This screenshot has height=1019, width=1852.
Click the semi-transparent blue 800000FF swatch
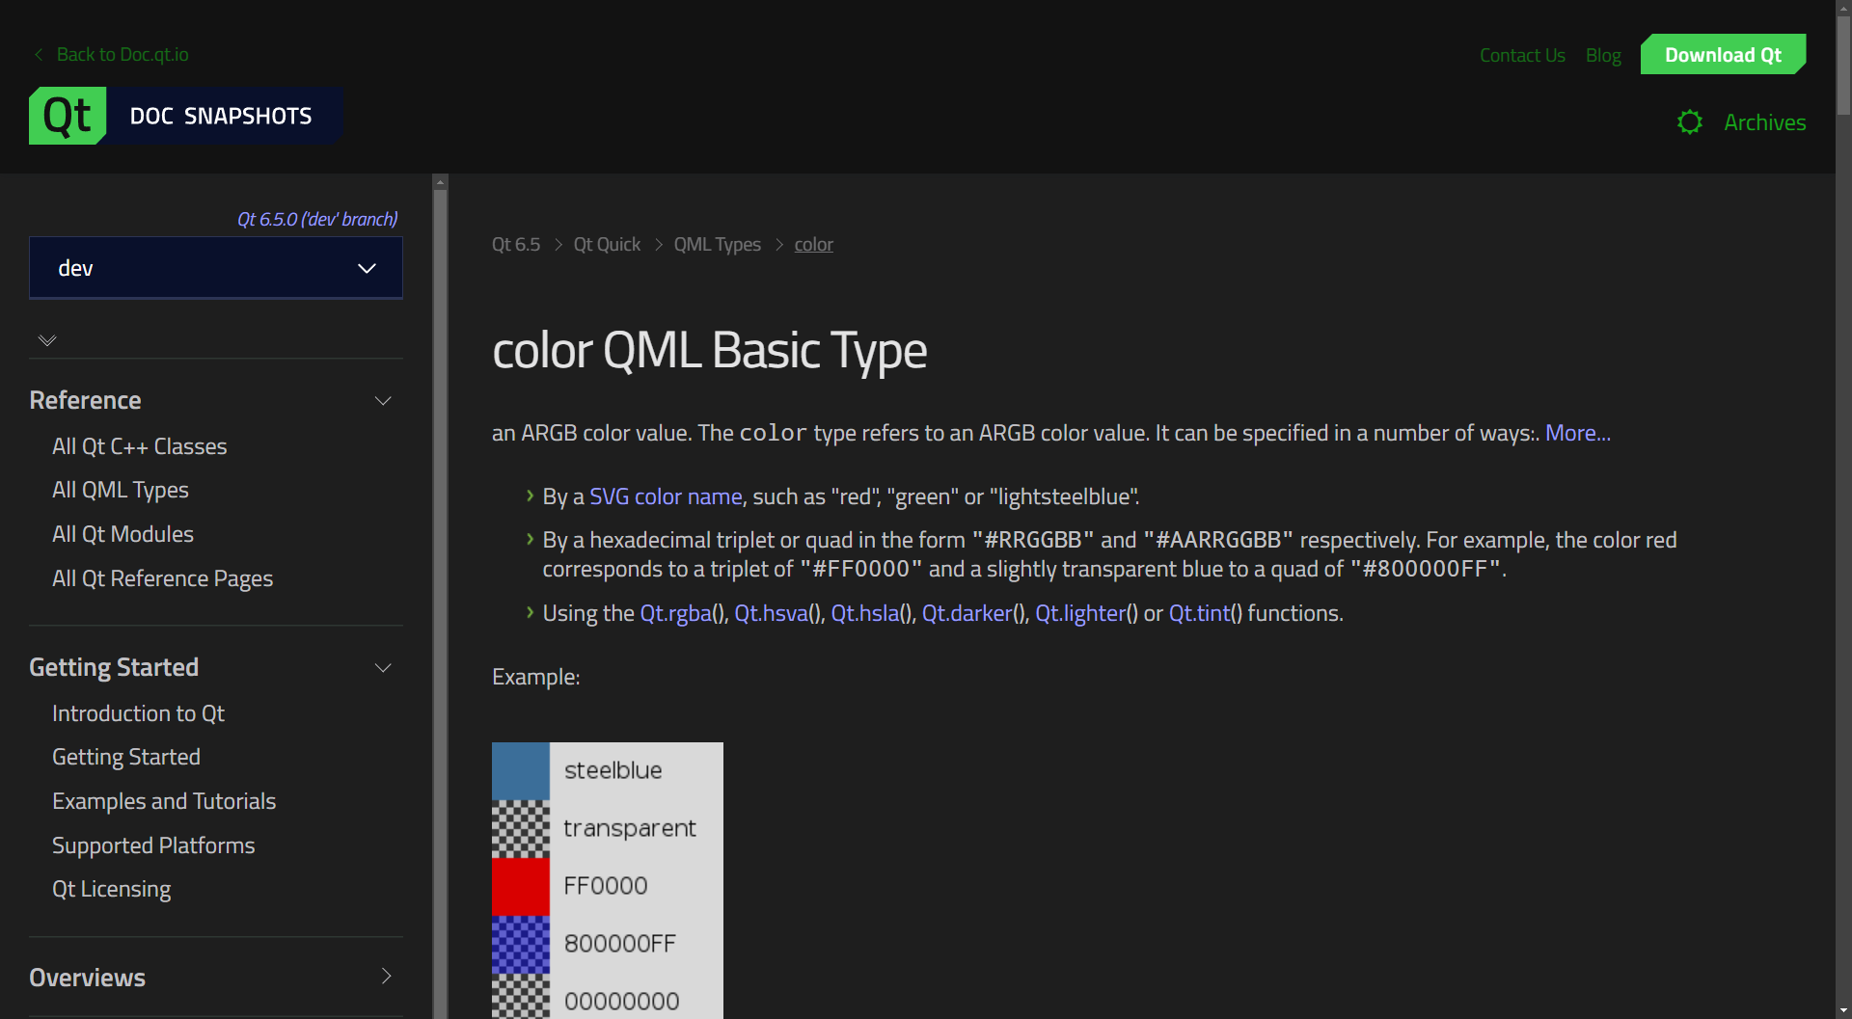521,944
